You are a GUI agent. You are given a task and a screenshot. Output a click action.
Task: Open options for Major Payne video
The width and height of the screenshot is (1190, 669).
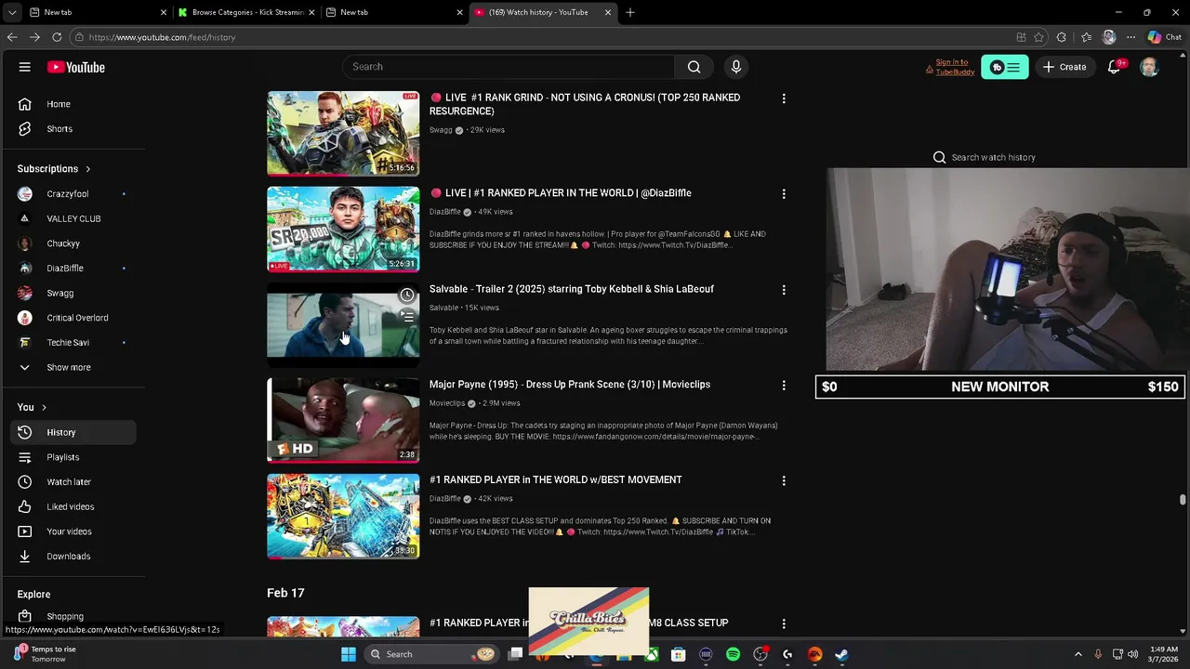[x=784, y=386]
